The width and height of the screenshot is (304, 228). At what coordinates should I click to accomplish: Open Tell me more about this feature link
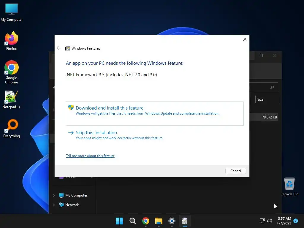90,156
